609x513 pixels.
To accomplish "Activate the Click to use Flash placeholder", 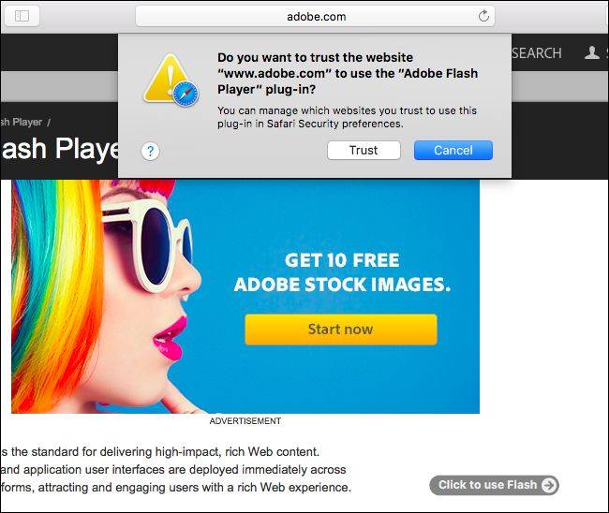I will [x=494, y=485].
